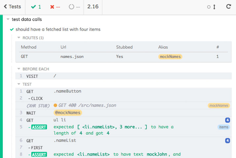The image size is (236, 158).
Task: Click the CLICK command log entry
Action: [x=37, y=98]
